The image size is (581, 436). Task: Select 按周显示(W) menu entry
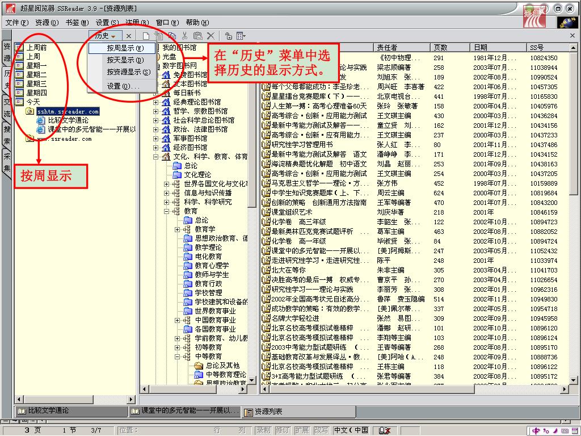122,48
